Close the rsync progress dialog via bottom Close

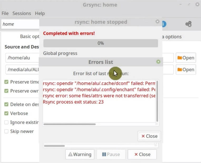tap(142, 154)
